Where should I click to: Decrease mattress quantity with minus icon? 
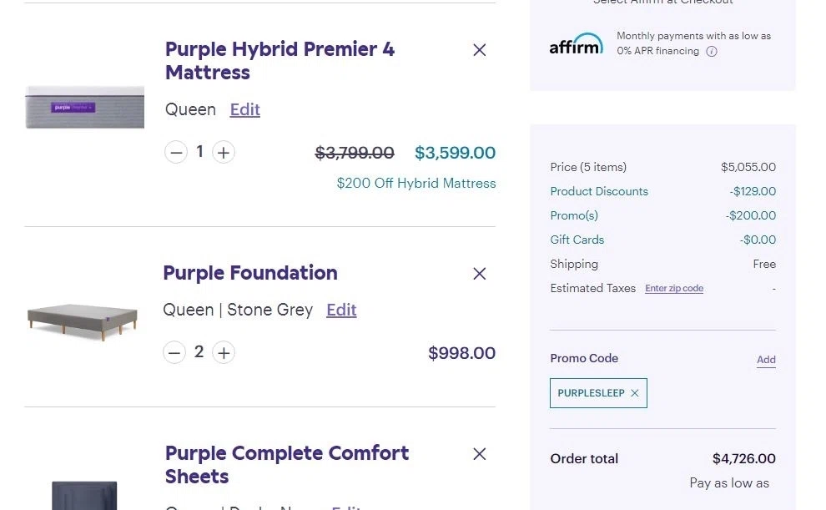(175, 152)
